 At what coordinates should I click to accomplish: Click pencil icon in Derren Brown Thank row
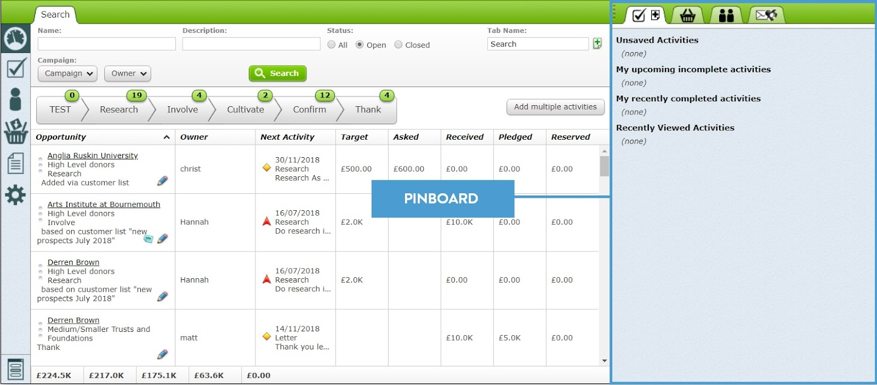click(x=163, y=354)
